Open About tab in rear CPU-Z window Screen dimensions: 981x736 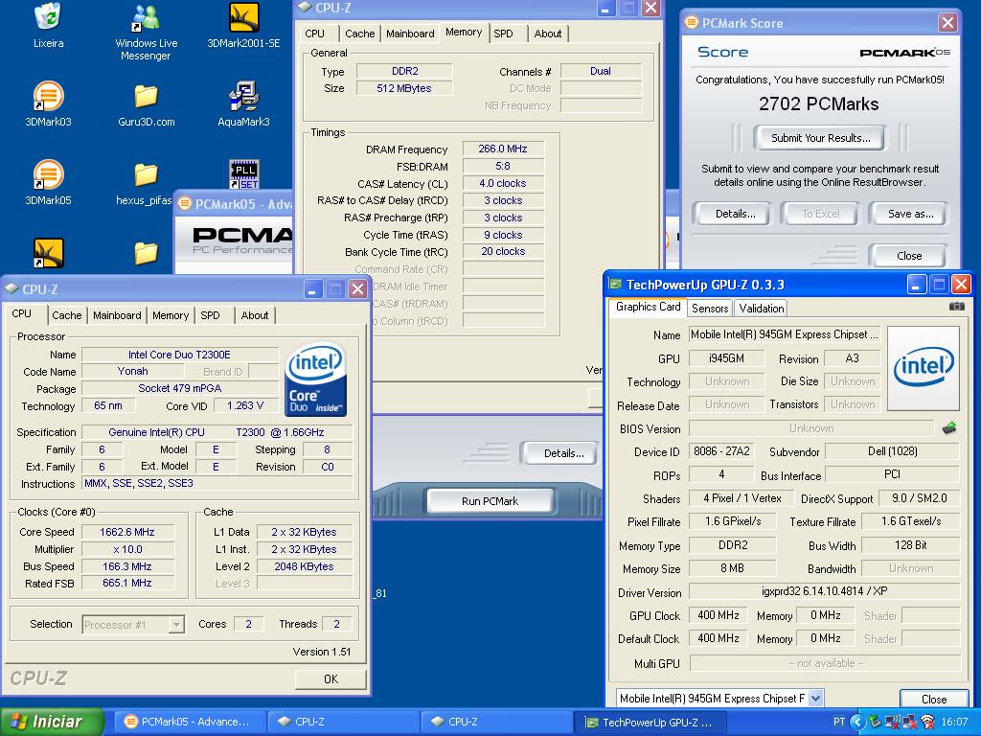[x=547, y=34]
